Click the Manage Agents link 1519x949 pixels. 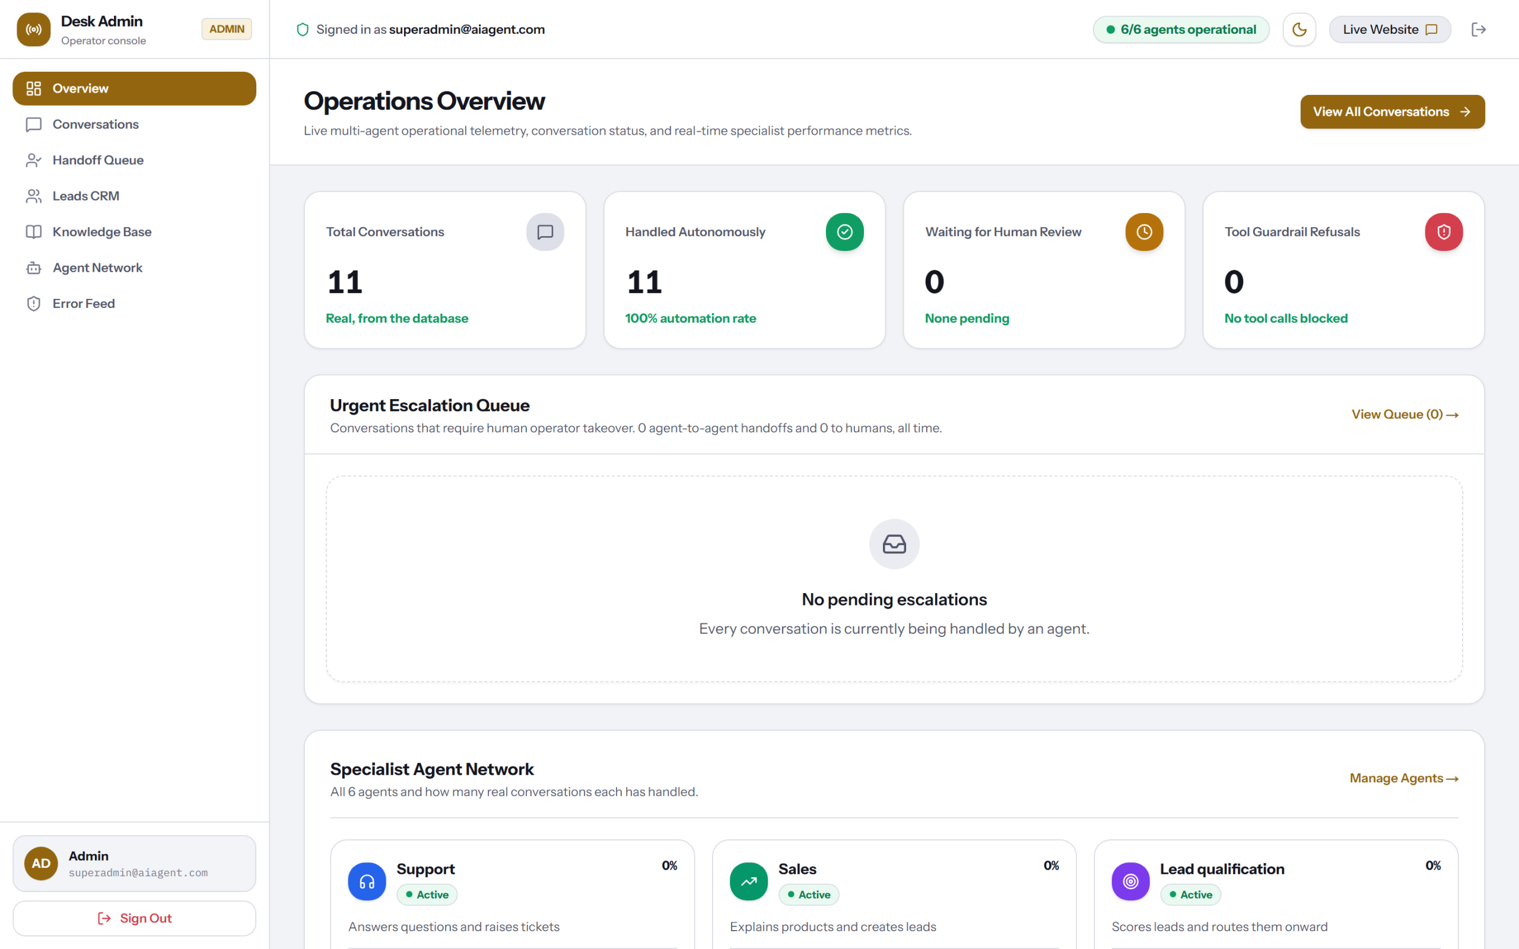(1404, 778)
